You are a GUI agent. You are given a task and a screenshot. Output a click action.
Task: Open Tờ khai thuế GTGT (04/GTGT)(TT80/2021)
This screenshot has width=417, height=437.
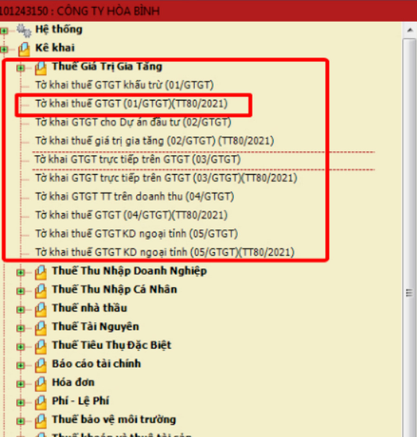pyautogui.click(x=131, y=215)
